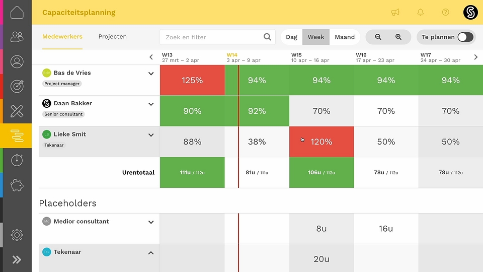Viewport: 483px width, 272px height.
Task: Toggle the Te plannen switch
Action: pyautogui.click(x=465, y=37)
